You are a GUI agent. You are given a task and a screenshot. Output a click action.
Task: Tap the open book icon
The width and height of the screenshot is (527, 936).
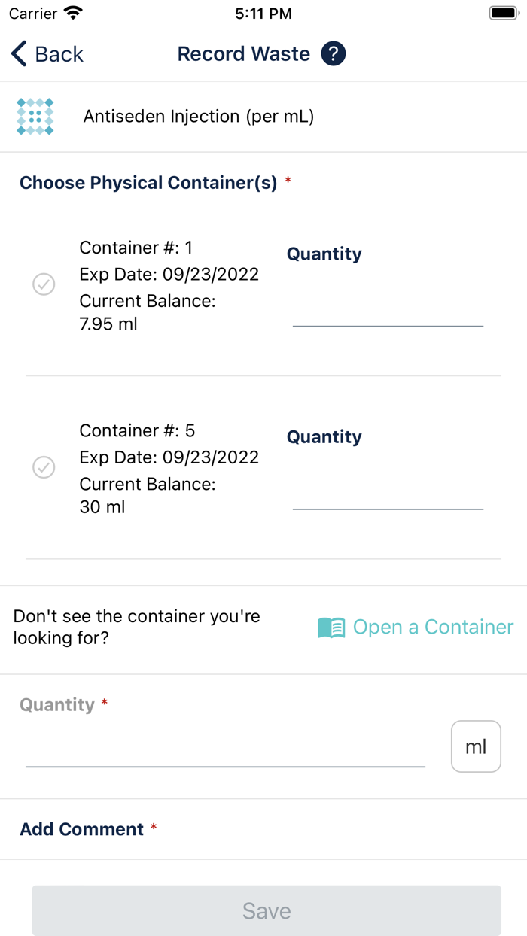pyautogui.click(x=331, y=628)
